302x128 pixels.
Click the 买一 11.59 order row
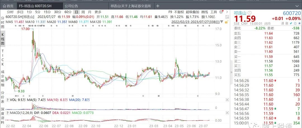[x=267, y=57]
